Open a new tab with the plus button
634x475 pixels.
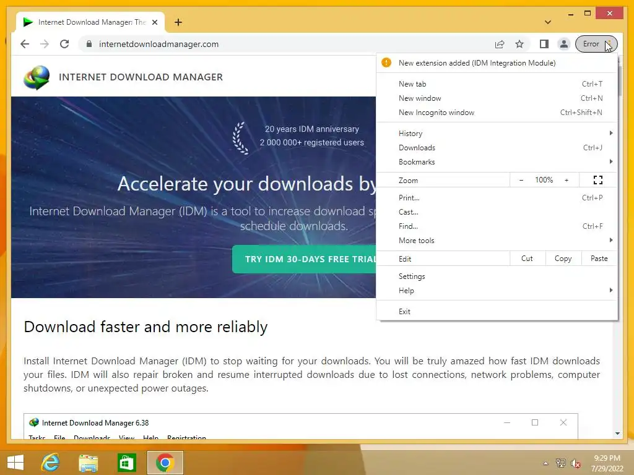pos(178,22)
